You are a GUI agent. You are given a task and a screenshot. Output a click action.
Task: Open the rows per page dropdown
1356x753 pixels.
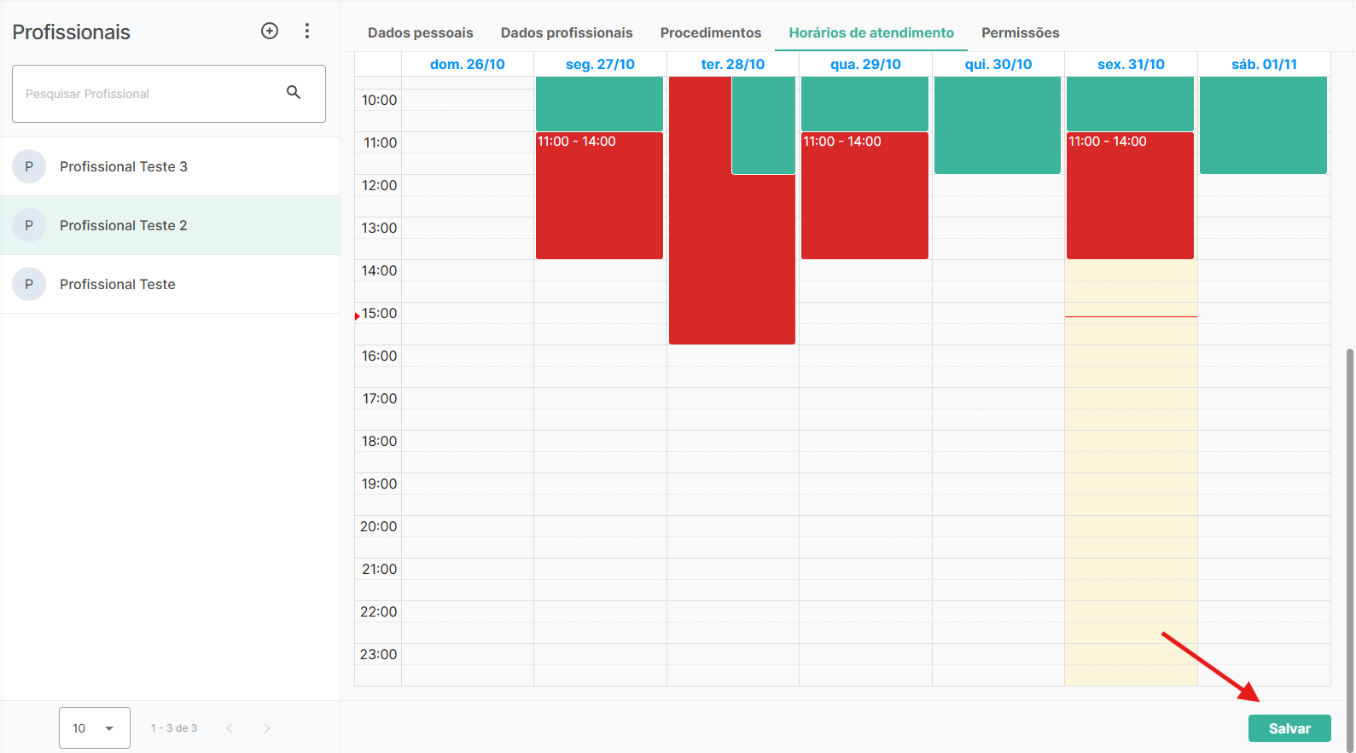[95, 728]
